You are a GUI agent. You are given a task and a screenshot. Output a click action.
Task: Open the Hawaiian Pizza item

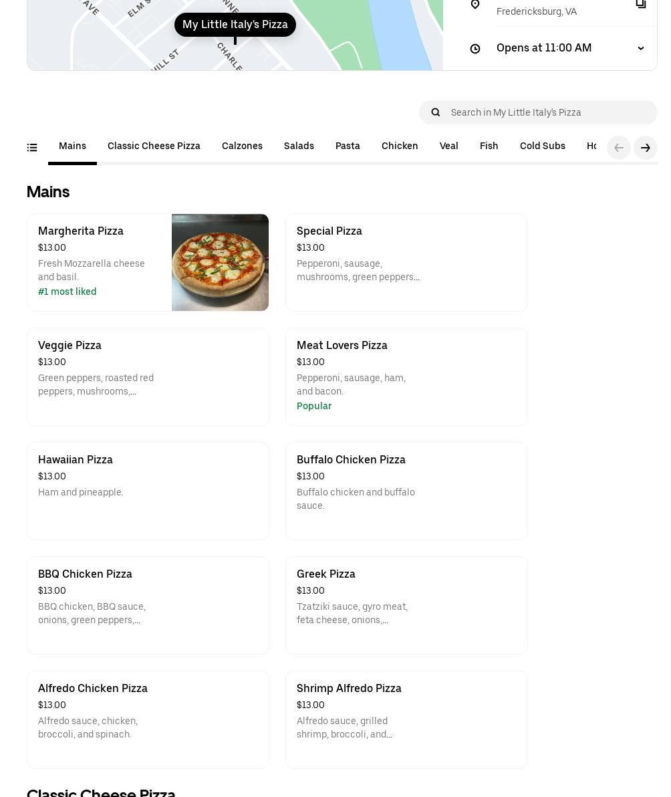click(x=148, y=491)
